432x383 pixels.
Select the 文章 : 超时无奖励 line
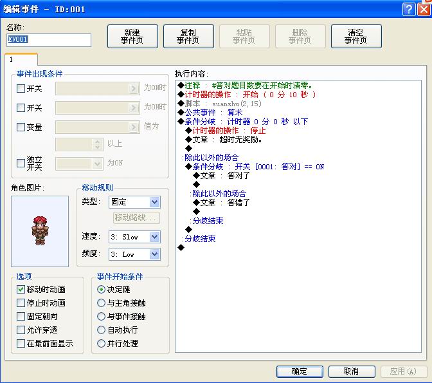coord(224,140)
